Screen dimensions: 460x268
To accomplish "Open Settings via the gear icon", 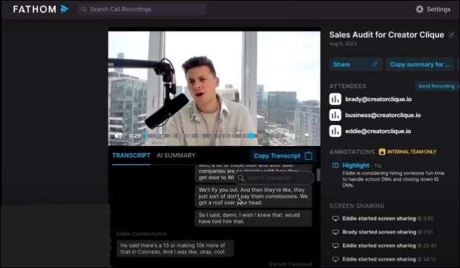I will (420, 9).
